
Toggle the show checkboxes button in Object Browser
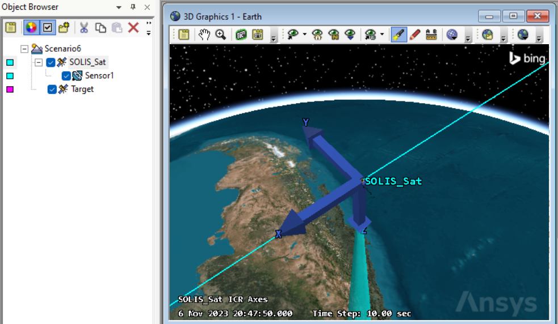pyautogui.click(x=47, y=28)
